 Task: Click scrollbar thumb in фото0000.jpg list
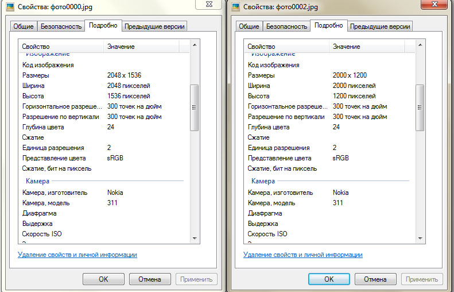pos(194,107)
